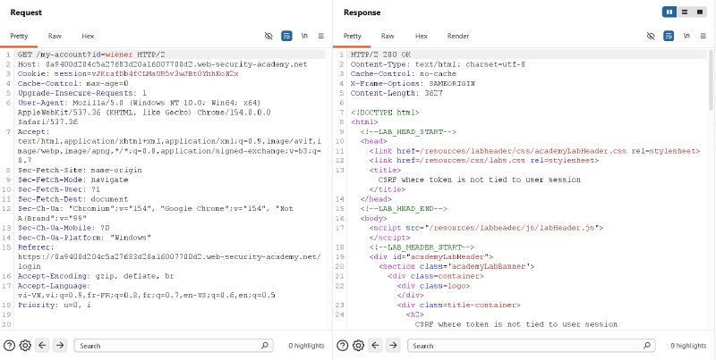Click the '0 highlights' label under Response
This screenshot has width=716, height=360.
click(688, 346)
